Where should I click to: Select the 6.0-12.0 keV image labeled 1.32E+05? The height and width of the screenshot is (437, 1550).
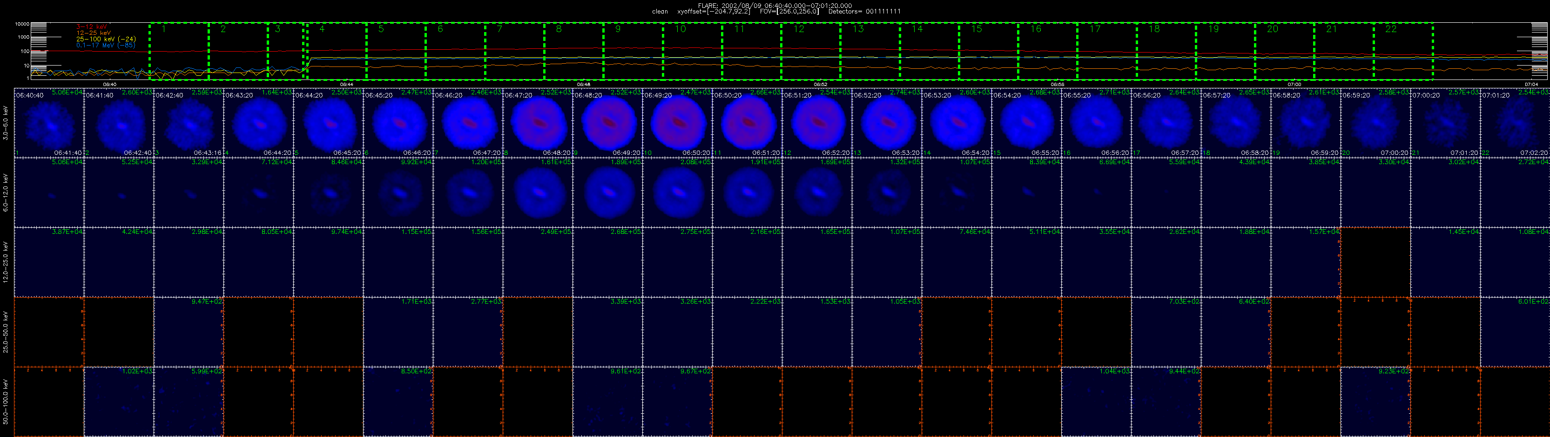click(886, 192)
